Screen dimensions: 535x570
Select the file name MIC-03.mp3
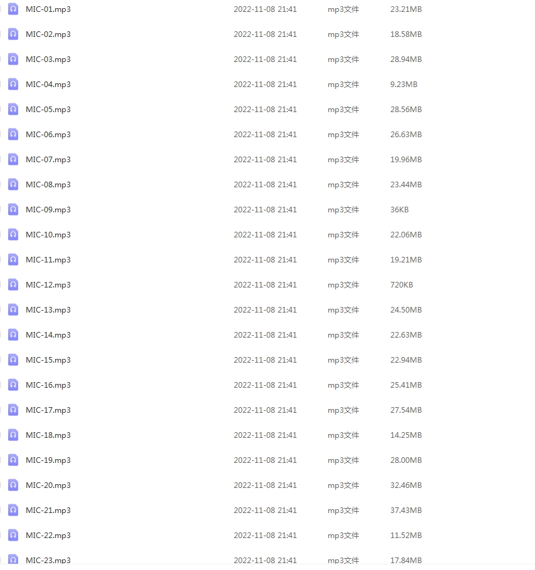48,60
